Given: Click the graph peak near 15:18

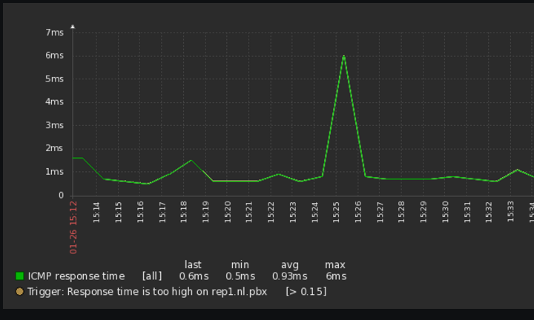Looking at the screenshot, I should point(191,160).
